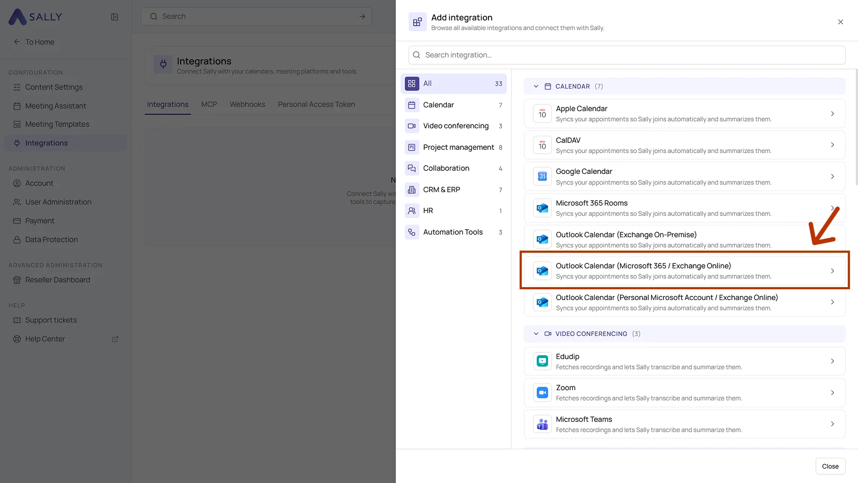The height and width of the screenshot is (483, 858).
Task: Click the Edudip icon
Action: click(542, 361)
